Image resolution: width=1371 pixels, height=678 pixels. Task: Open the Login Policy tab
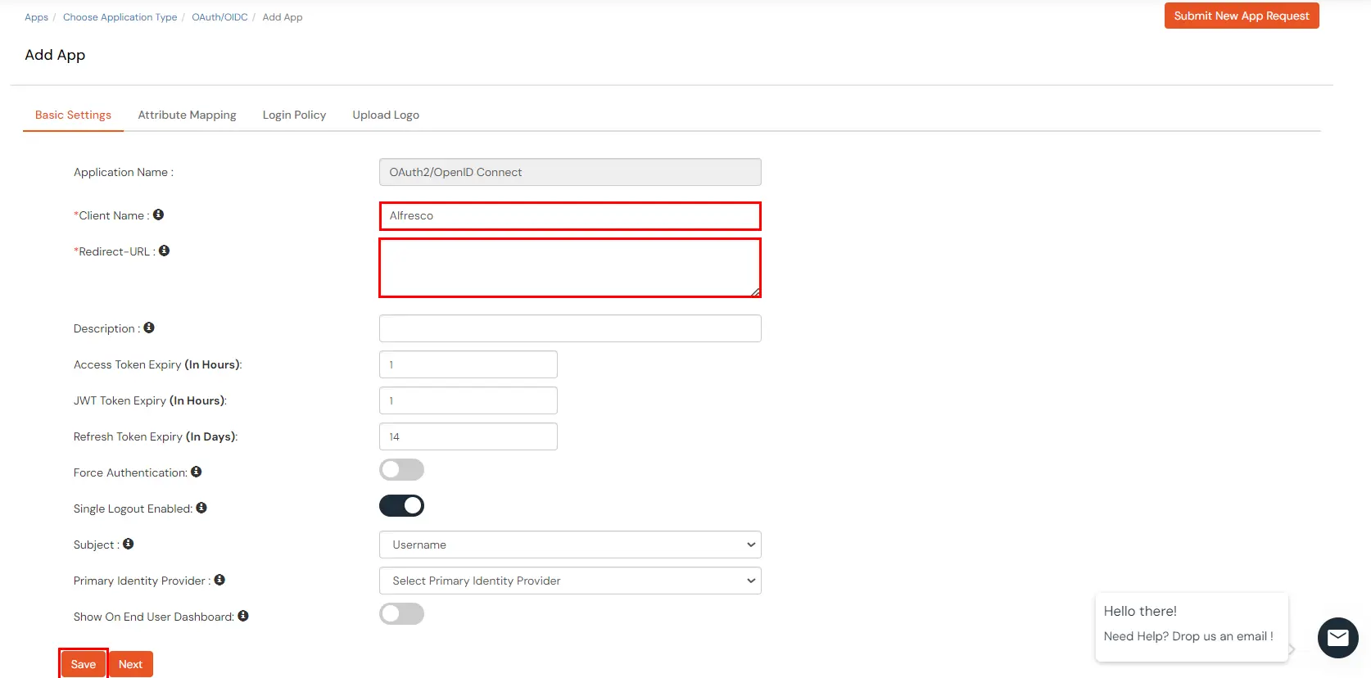point(294,115)
